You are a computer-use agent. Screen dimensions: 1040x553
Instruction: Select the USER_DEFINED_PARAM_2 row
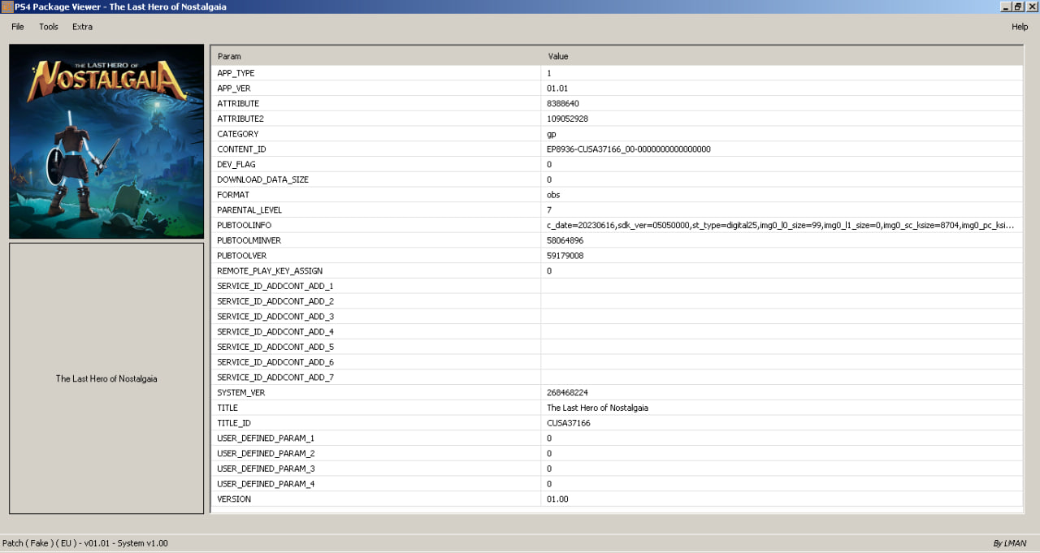pyautogui.click(x=617, y=453)
